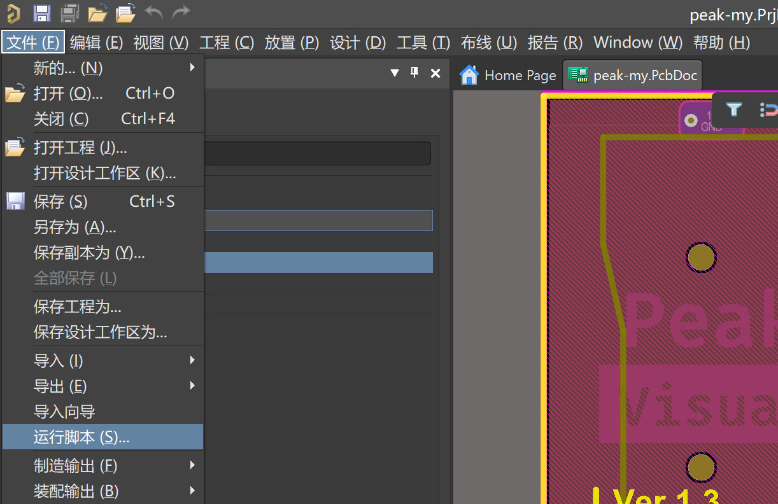Close the side panel with the X
The width and height of the screenshot is (778, 504).
coord(435,73)
